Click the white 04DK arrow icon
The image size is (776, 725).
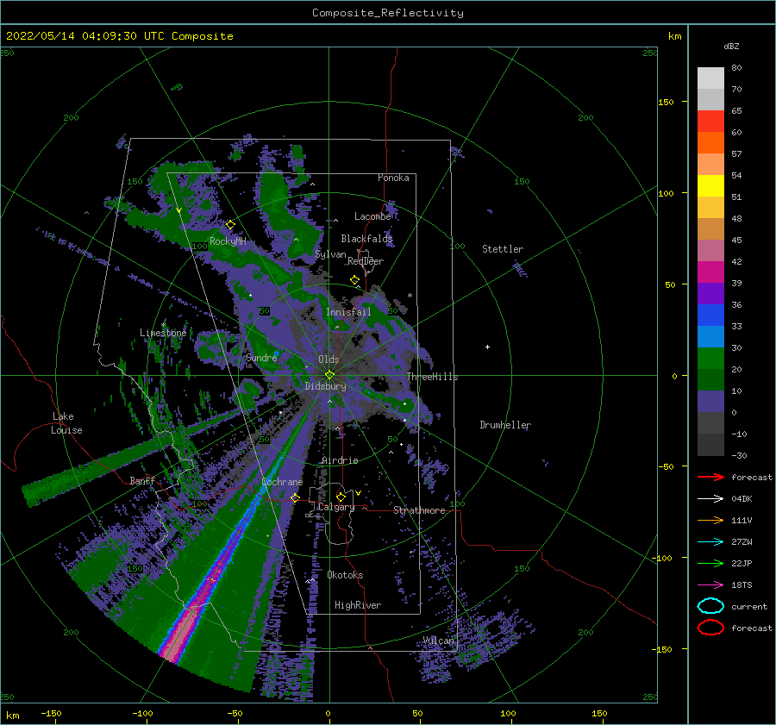710,499
